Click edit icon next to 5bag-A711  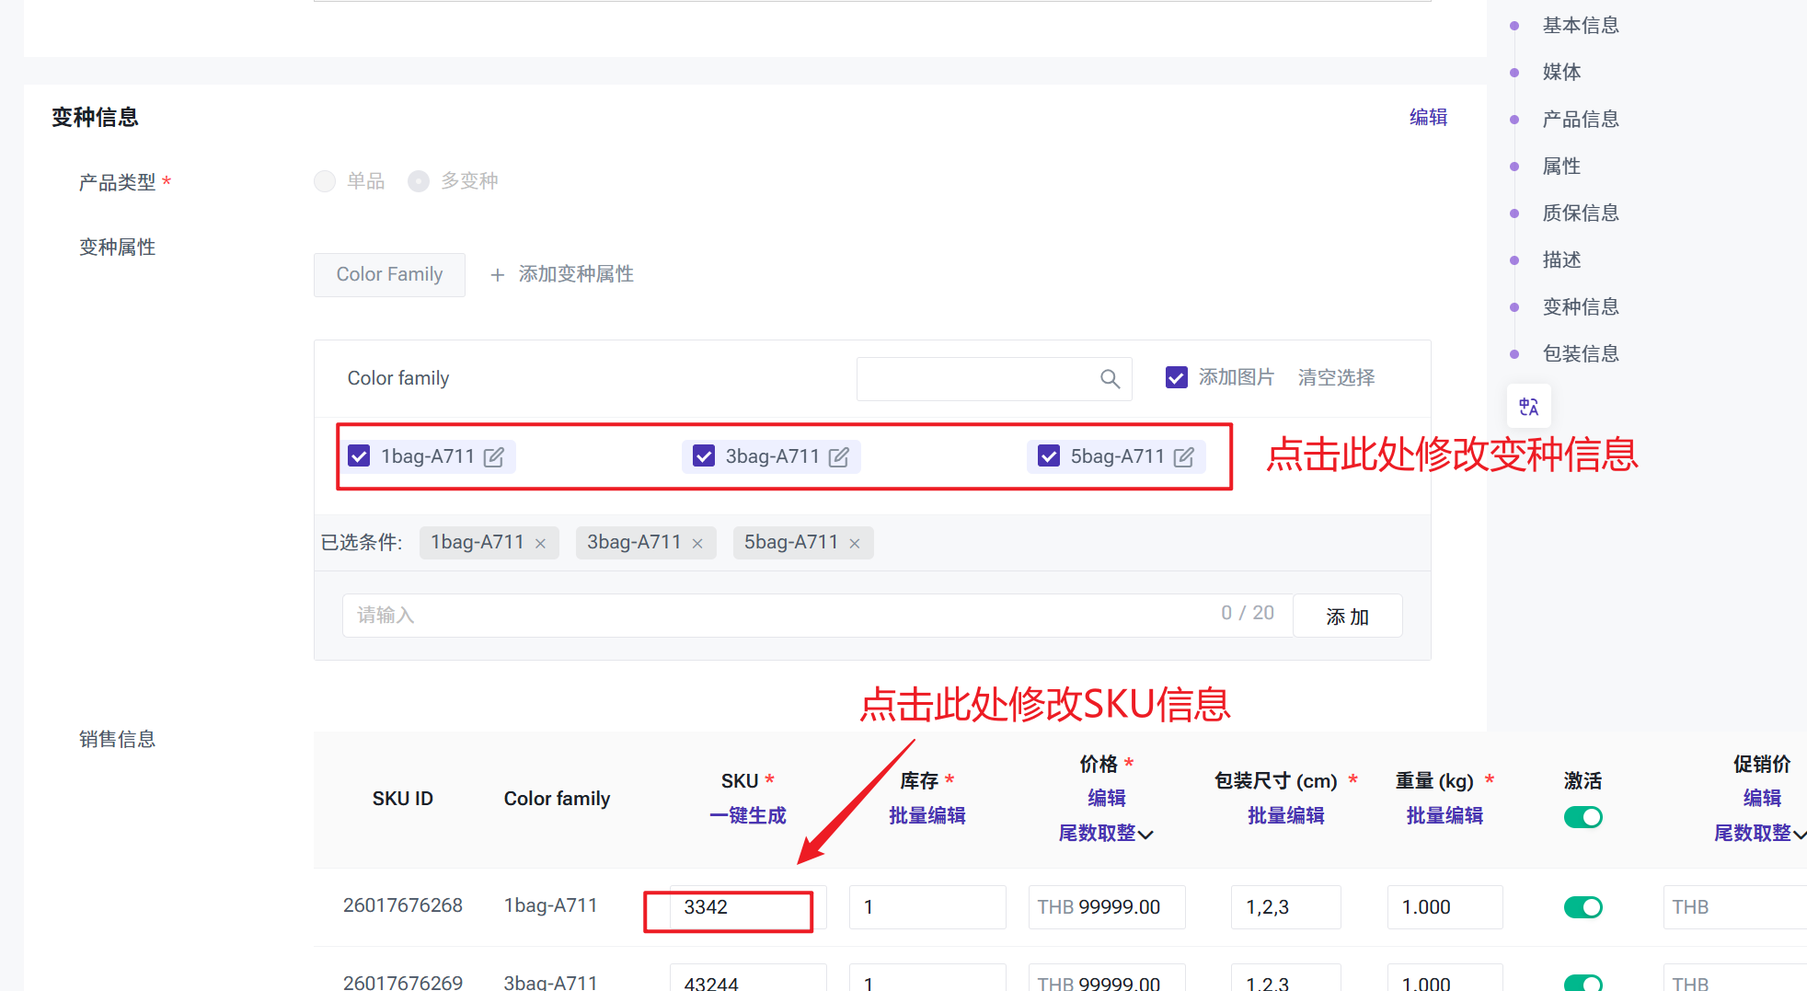coord(1183,457)
